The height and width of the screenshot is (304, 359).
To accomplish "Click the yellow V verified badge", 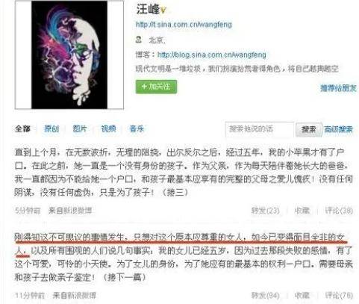I will pyautogui.click(x=163, y=10).
